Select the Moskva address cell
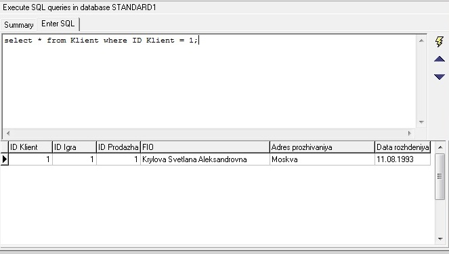 point(322,159)
